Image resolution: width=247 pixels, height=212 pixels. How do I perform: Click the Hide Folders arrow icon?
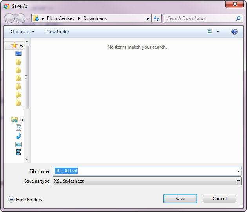[x=11, y=199]
